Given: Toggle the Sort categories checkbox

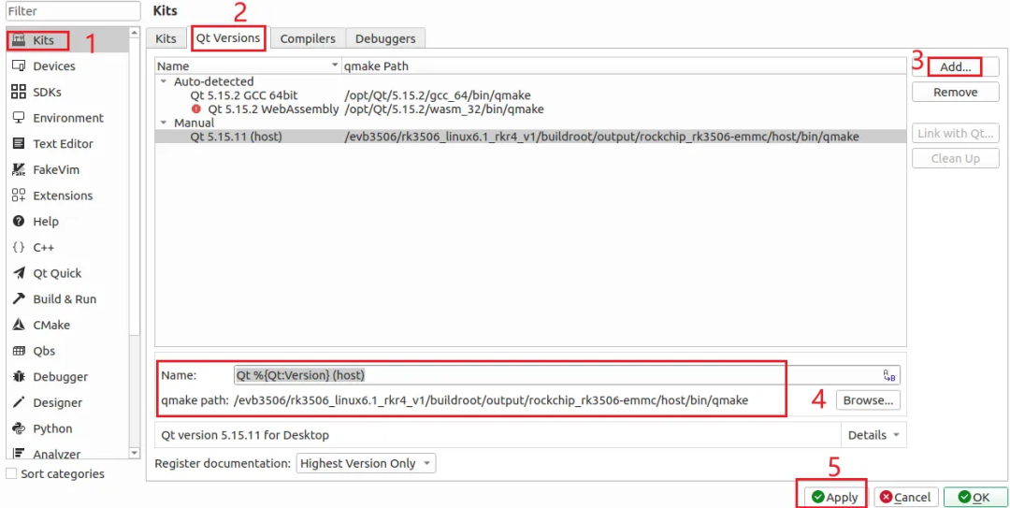Looking at the screenshot, I should click(11, 473).
